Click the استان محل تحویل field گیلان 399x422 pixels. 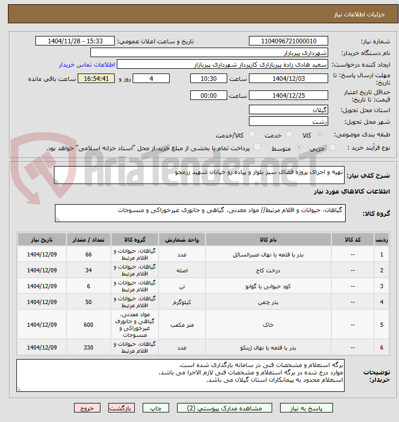289,110
